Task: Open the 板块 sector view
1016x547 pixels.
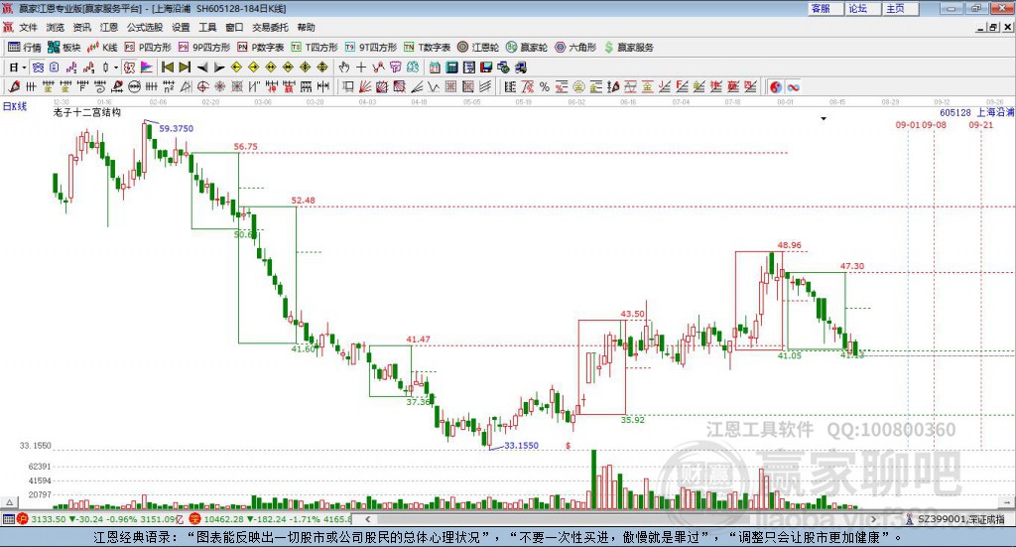Action: (63, 48)
